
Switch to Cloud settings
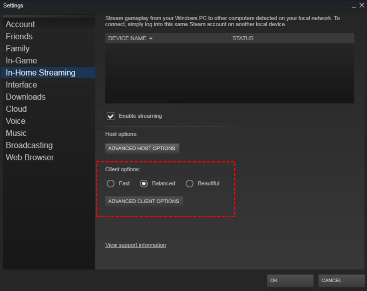pos(16,109)
